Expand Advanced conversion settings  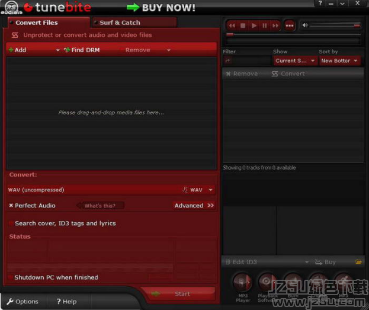[x=194, y=206]
